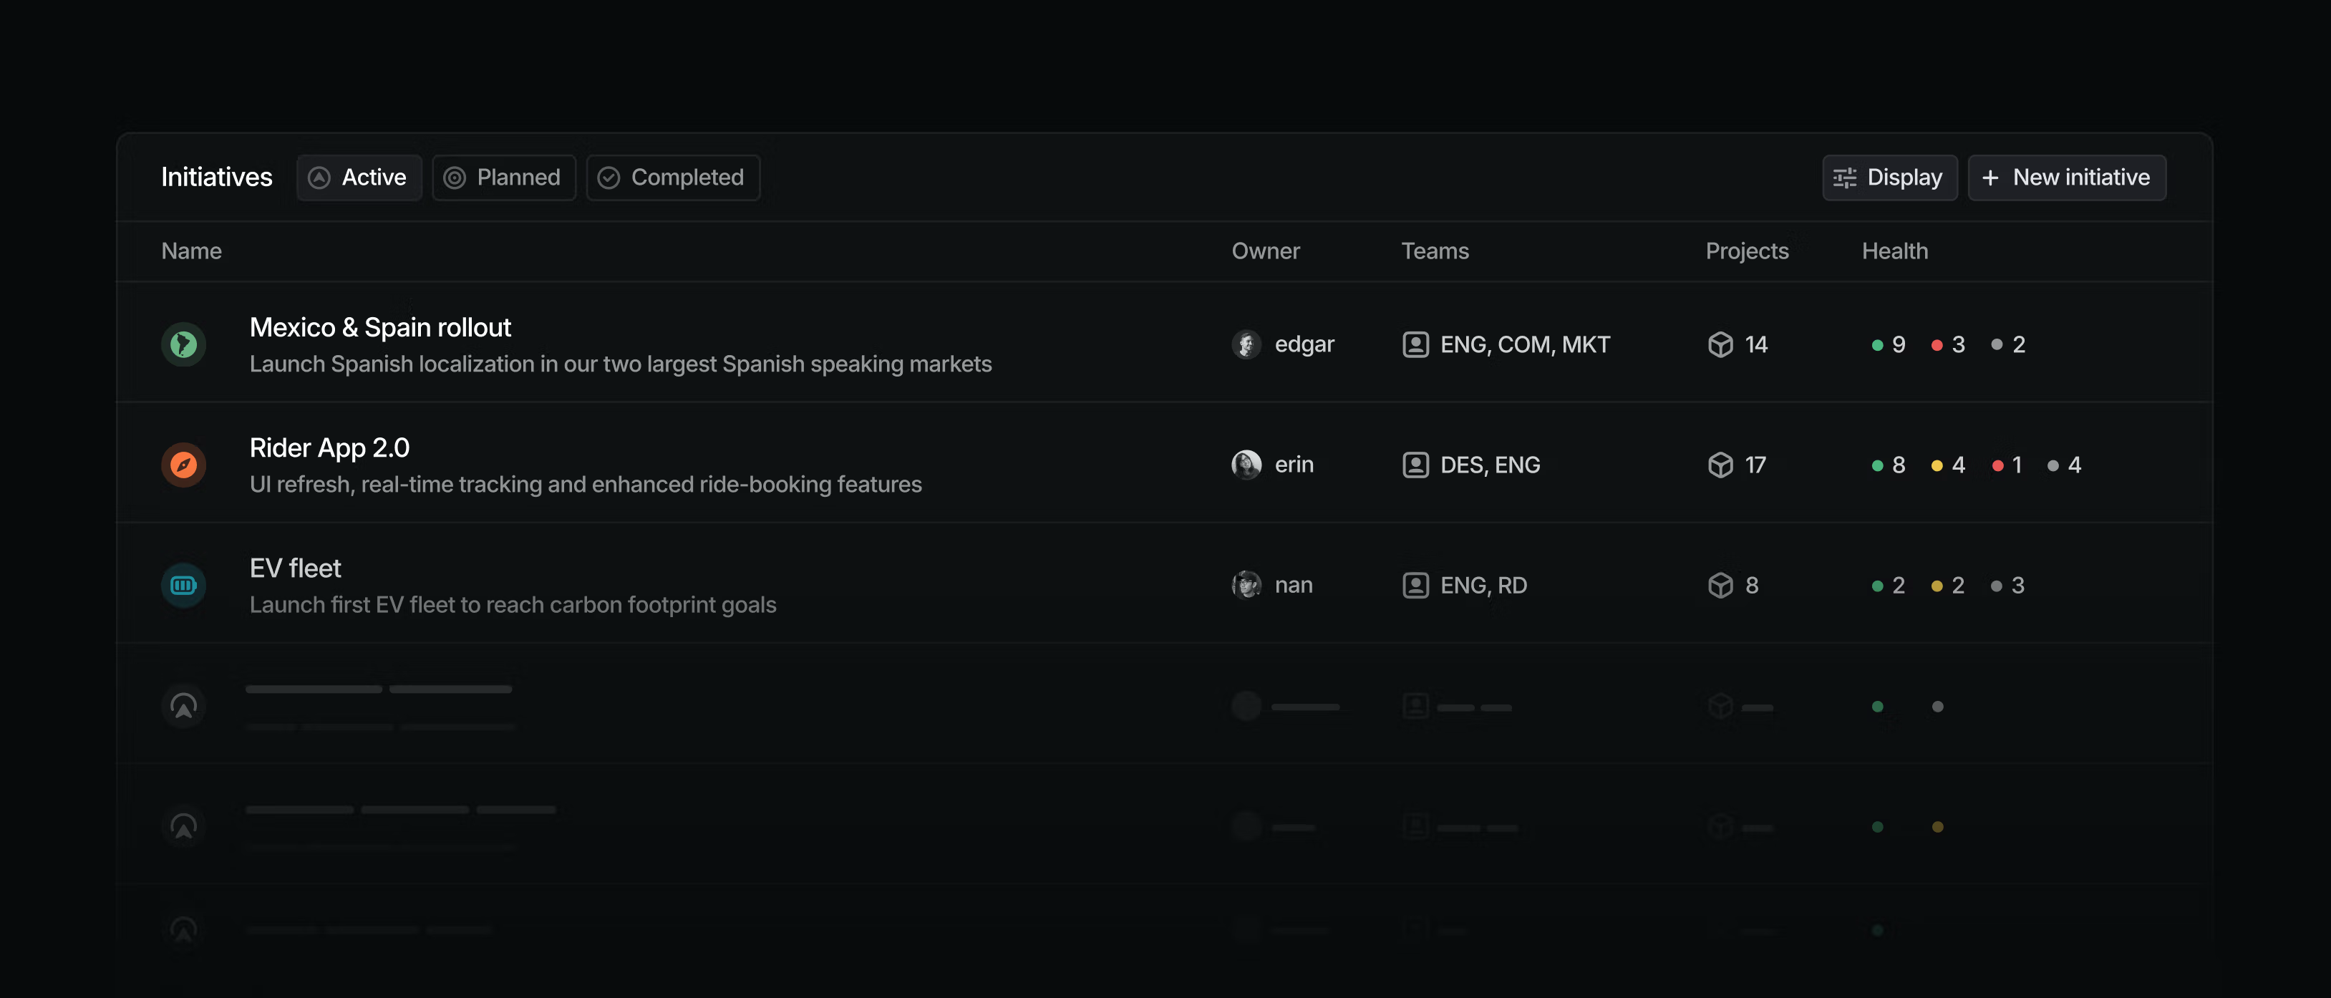Click the teams icon beside ENG, COM, MKT
This screenshot has height=998, width=2331.
click(1415, 345)
